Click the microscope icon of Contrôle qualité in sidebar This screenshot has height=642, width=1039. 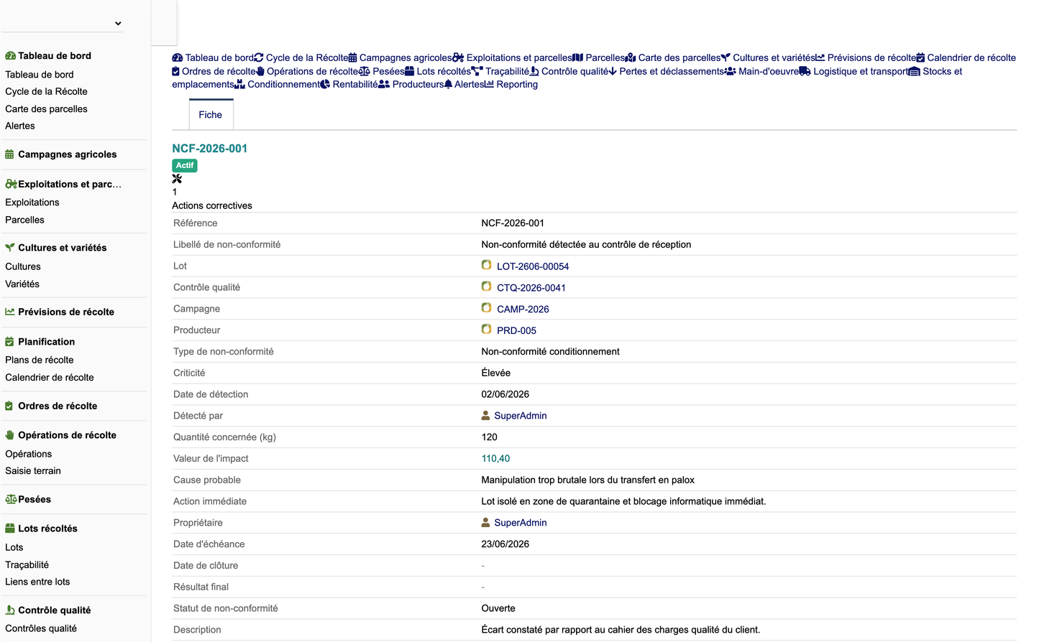(9, 610)
